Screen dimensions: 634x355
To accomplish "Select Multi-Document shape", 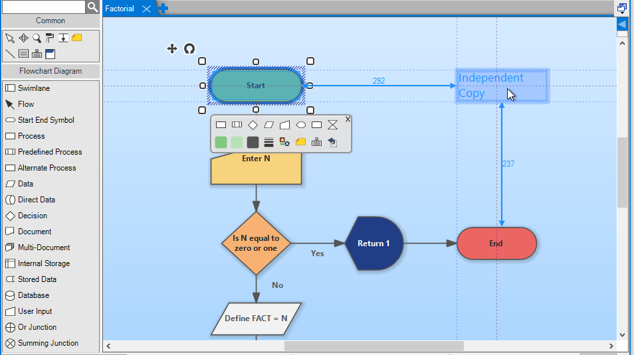I will pos(51,248).
